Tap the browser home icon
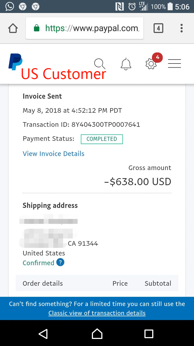Screen dimensions: 194x346 click(x=13, y=28)
